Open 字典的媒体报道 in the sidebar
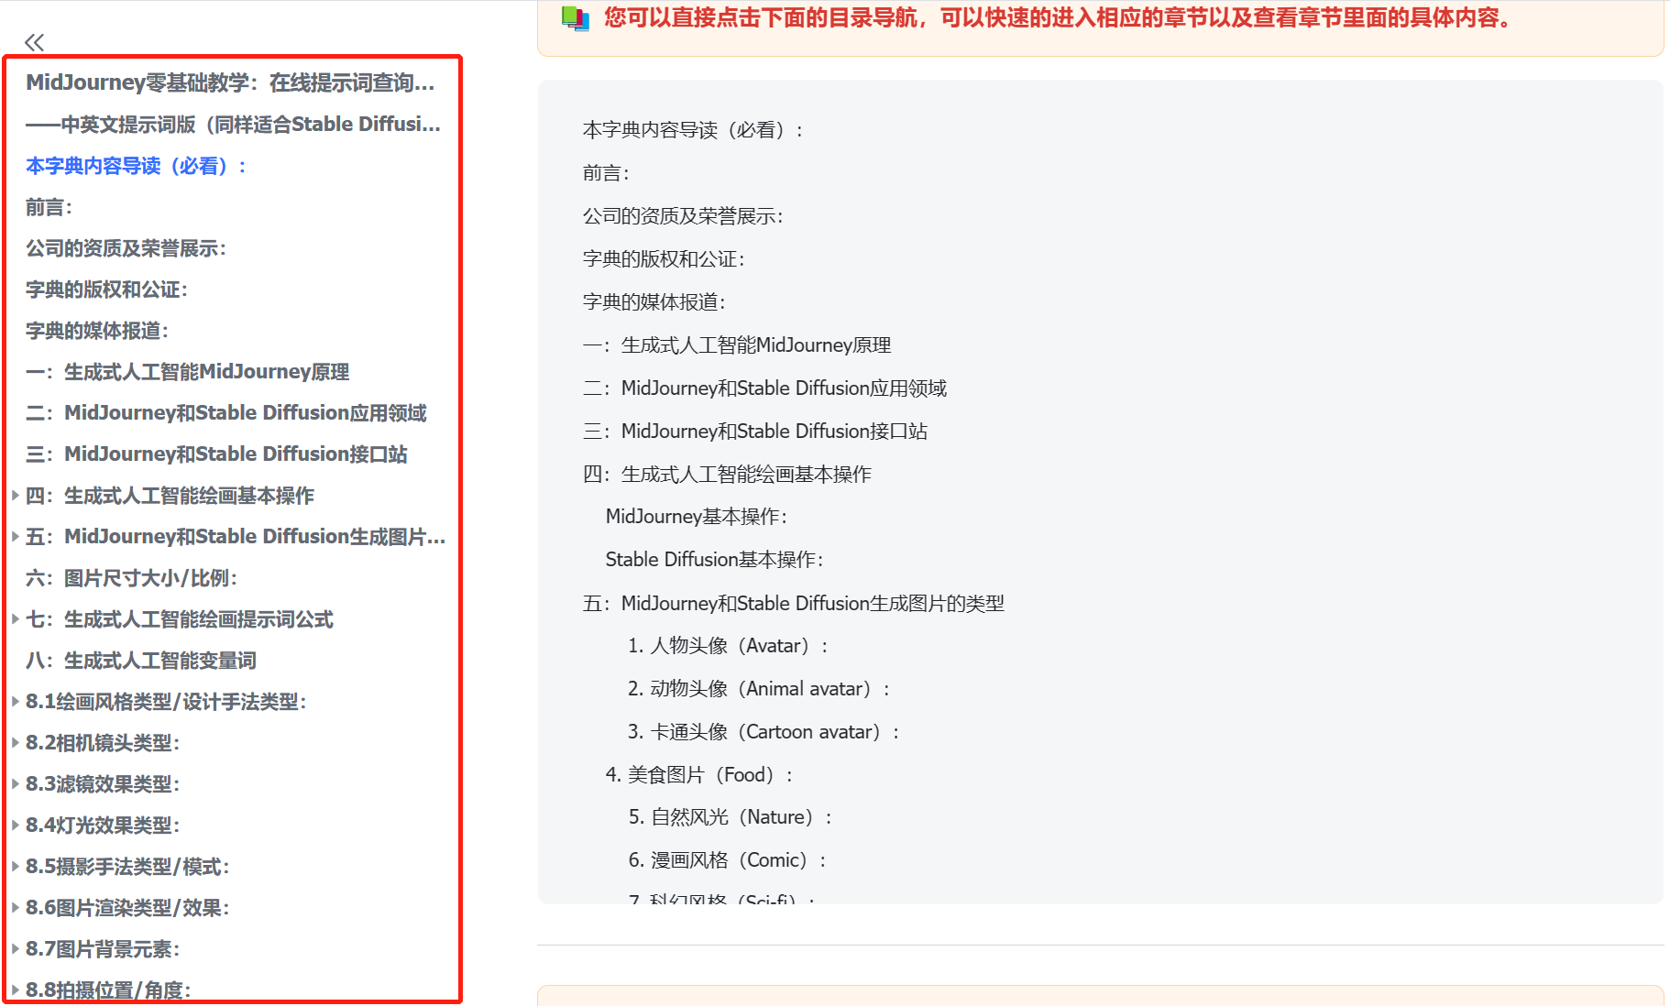Image resolution: width=1670 pixels, height=1006 pixels. click(97, 331)
